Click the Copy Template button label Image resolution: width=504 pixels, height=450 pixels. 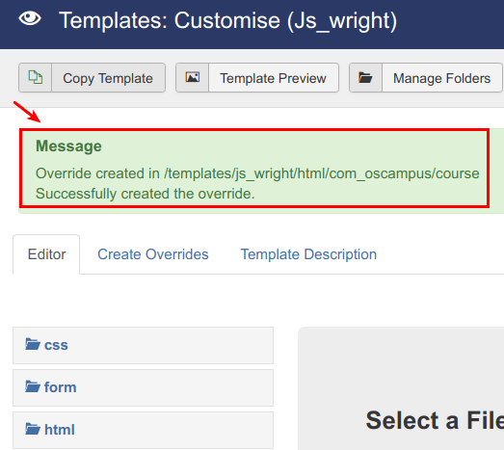(x=108, y=78)
